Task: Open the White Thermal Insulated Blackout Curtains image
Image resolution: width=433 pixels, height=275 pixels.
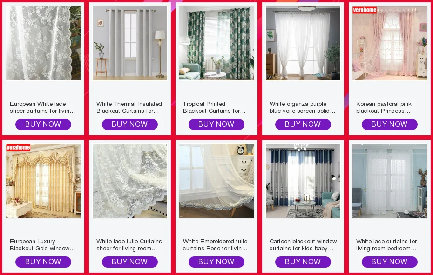Action: (130, 43)
